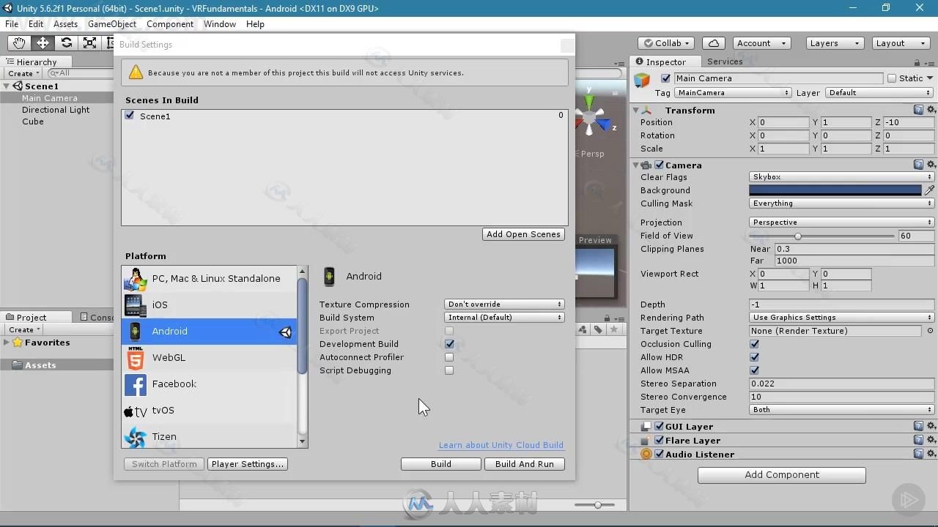Enable Autoconnect Profiler checkbox
Viewport: 938px width, 527px height.
449,357
